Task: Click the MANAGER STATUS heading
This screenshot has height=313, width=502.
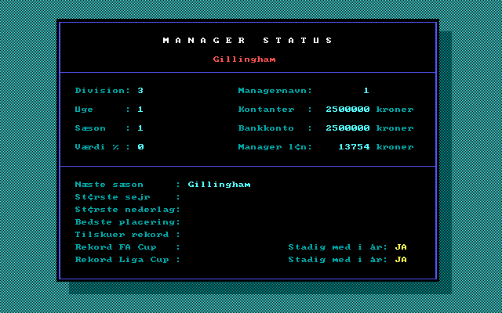Action: [x=248, y=40]
